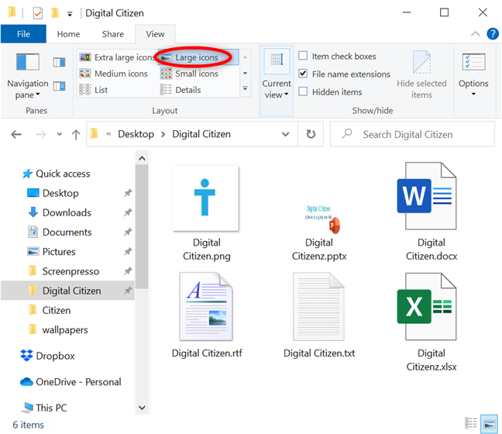Refresh the folder view
The width and height of the screenshot is (502, 434).
(311, 134)
